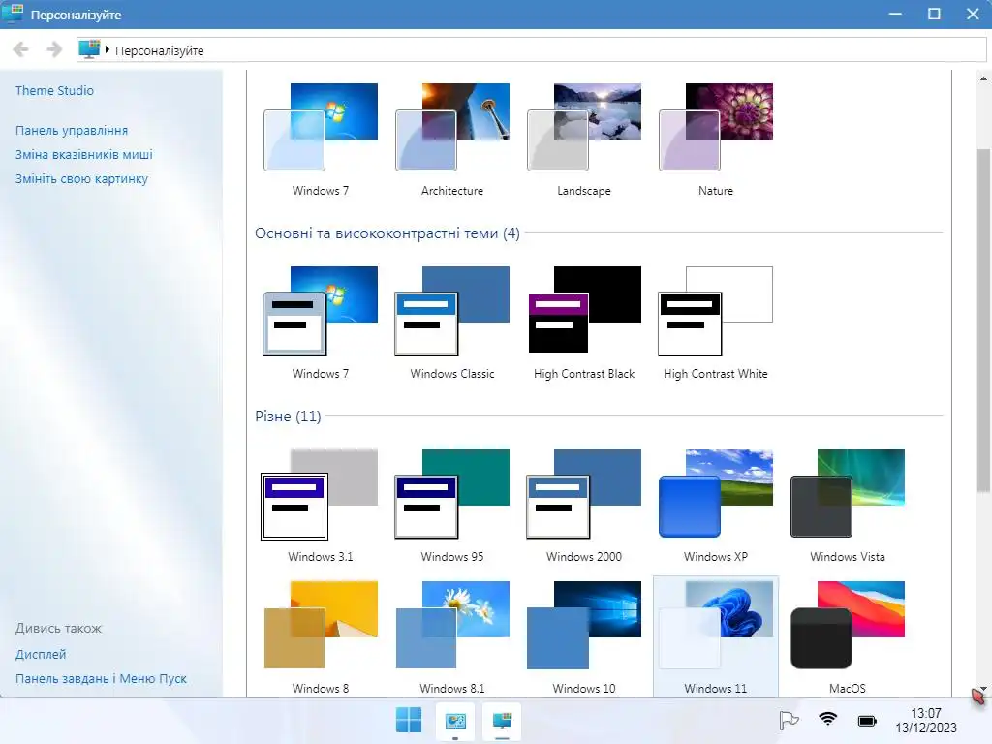Click the scrollbar up arrow

tap(983, 78)
